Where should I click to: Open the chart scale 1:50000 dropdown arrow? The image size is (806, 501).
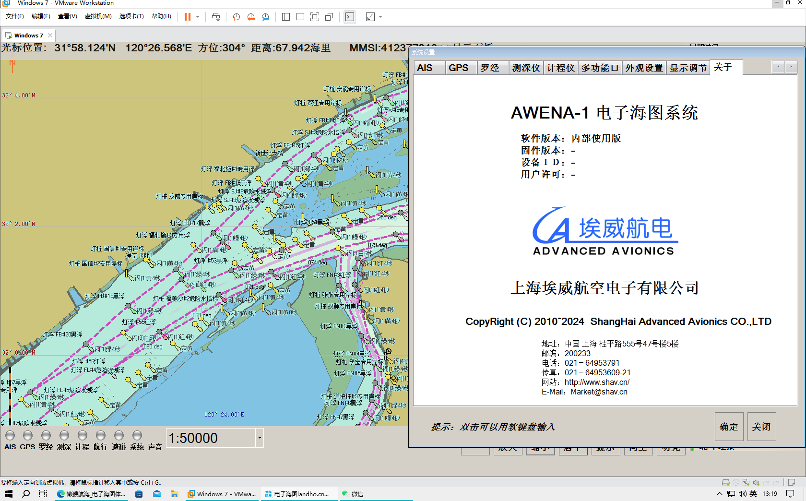click(x=260, y=438)
